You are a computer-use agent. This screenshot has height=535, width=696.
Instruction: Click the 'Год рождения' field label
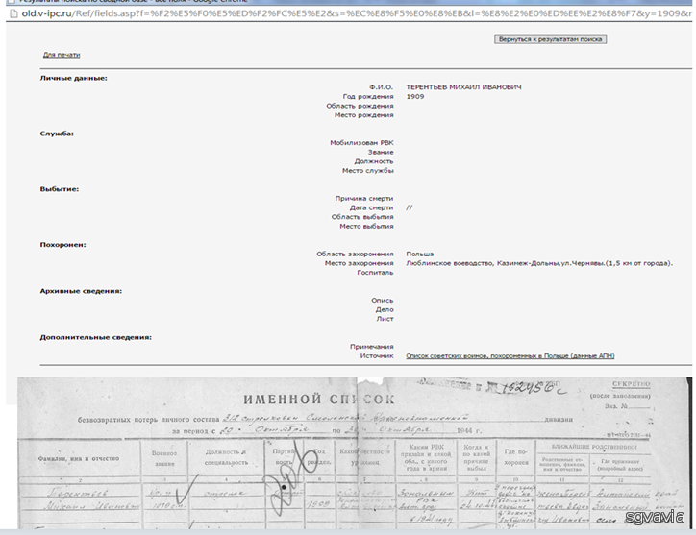click(x=368, y=97)
